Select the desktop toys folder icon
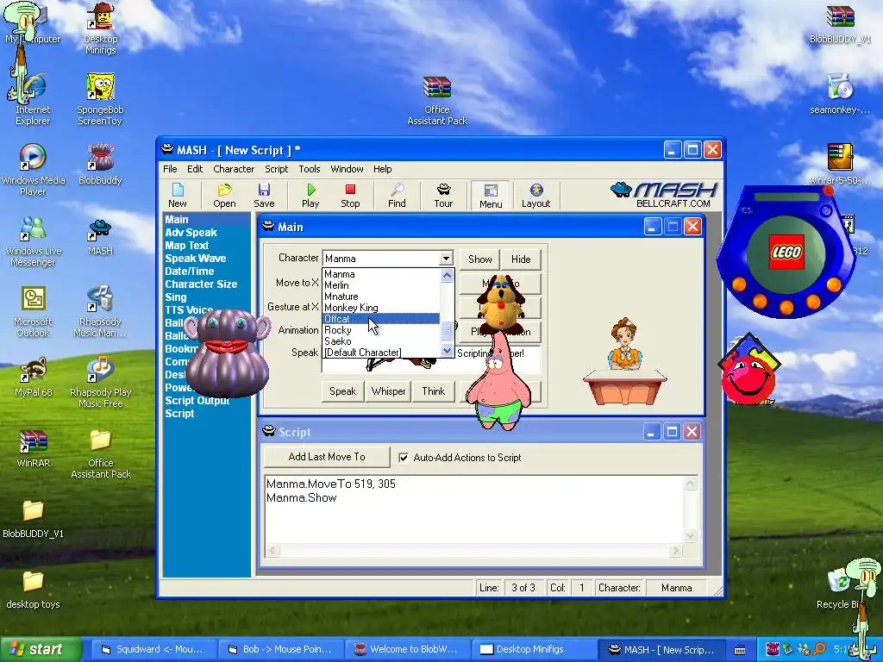The height and width of the screenshot is (662, 883). click(x=34, y=590)
